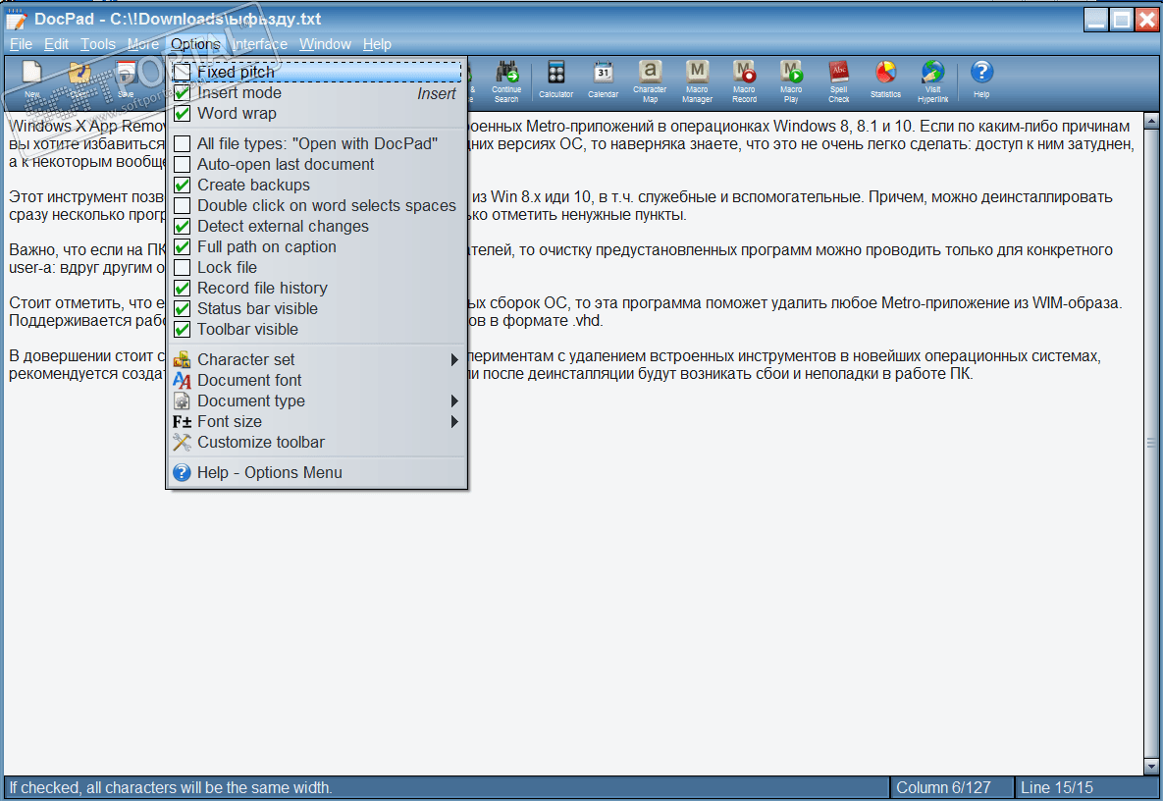This screenshot has width=1163, height=801.
Task: Expand the Font size submenu arrow
Action: (454, 422)
